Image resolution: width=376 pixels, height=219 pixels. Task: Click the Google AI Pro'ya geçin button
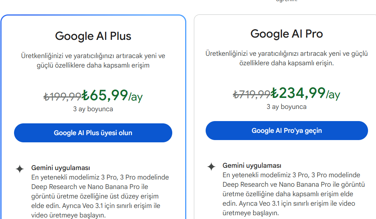click(x=286, y=131)
